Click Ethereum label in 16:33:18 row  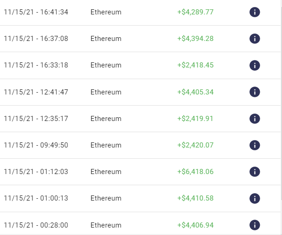[x=106, y=65]
